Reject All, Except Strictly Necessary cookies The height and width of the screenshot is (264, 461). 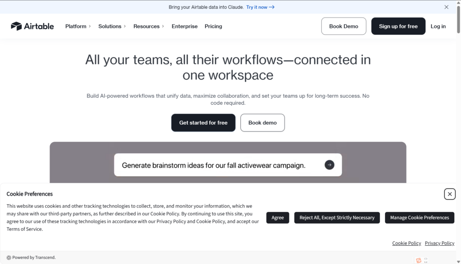(337, 218)
